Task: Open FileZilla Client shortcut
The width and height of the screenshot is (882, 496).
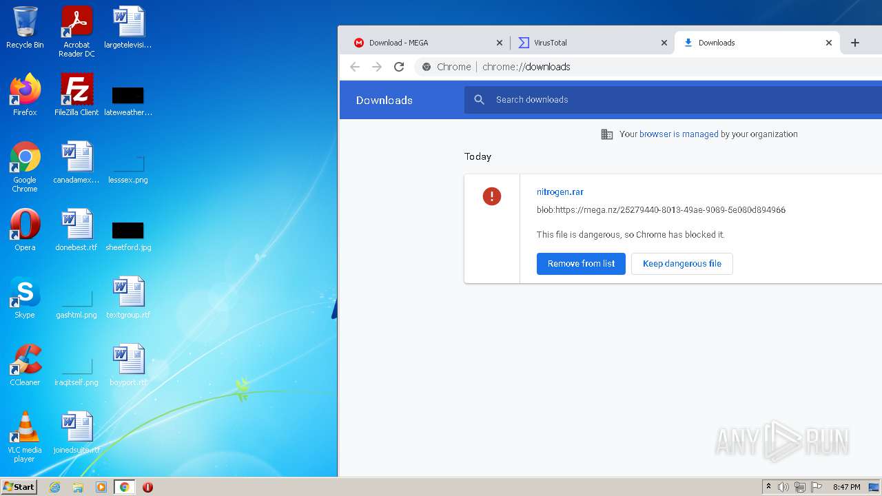Action: [x=76, y=95]
